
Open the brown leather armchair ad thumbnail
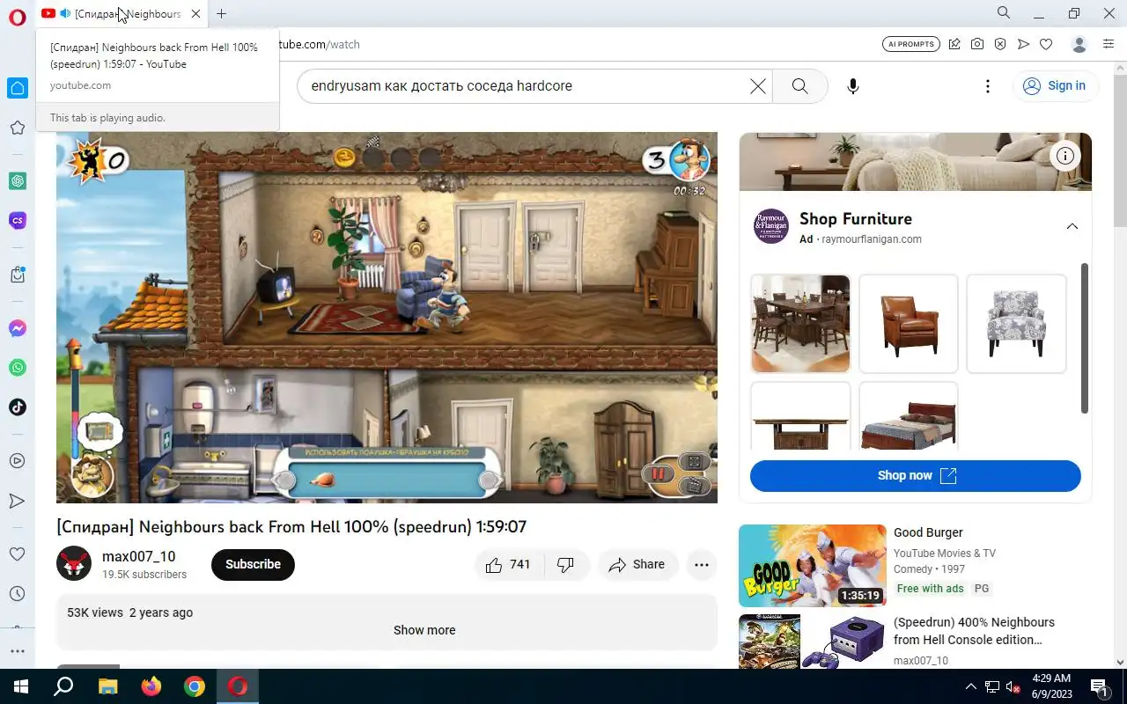click(908, 323)
